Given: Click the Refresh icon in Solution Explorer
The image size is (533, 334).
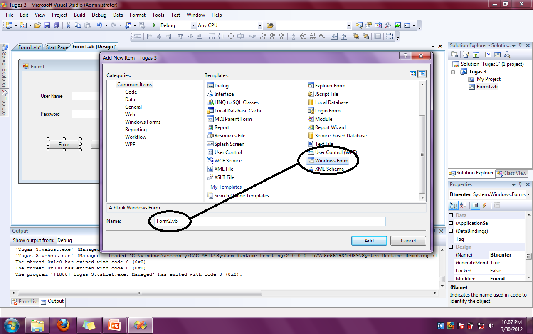Looking at the screenshot, I should click(x=476, y=55).
